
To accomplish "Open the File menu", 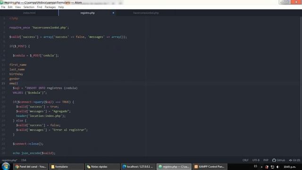I will (x=3, y=7).
